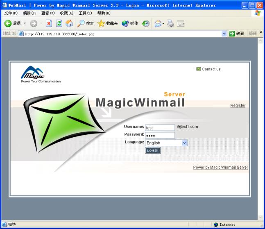Refresh the page with the Refresh icon
This screenshot has width=265, height=229.
(59, 23)
